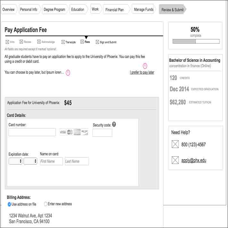This screenshot has width=228, height=228.
Task: Click the Billing Address: label
Action: tap(19, 197)
